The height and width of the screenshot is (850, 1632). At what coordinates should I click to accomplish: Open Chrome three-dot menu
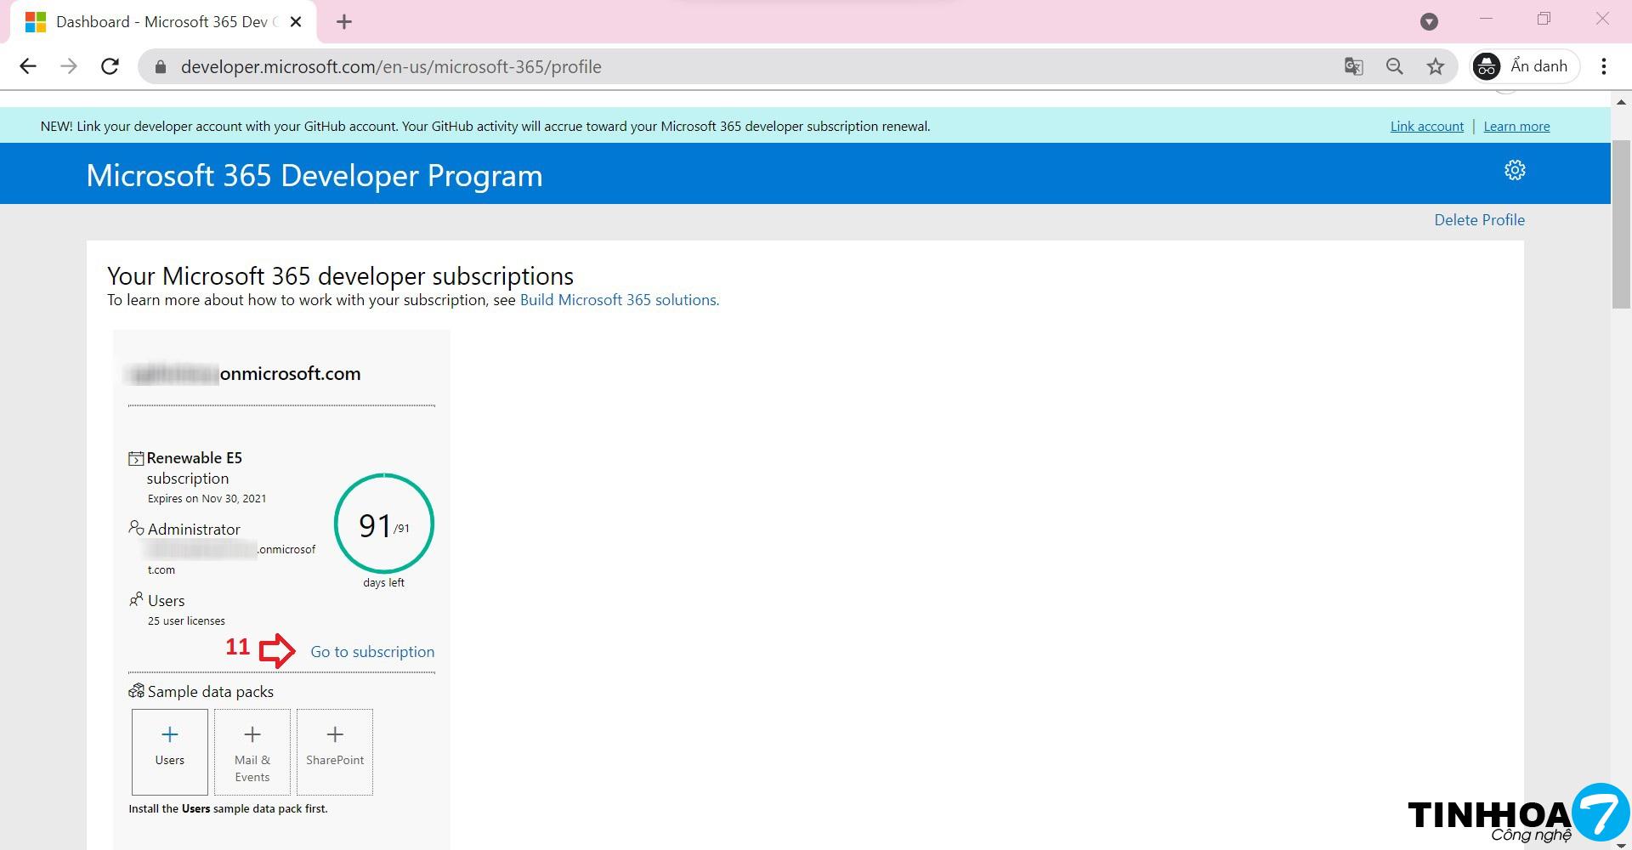coord(1603,66)
